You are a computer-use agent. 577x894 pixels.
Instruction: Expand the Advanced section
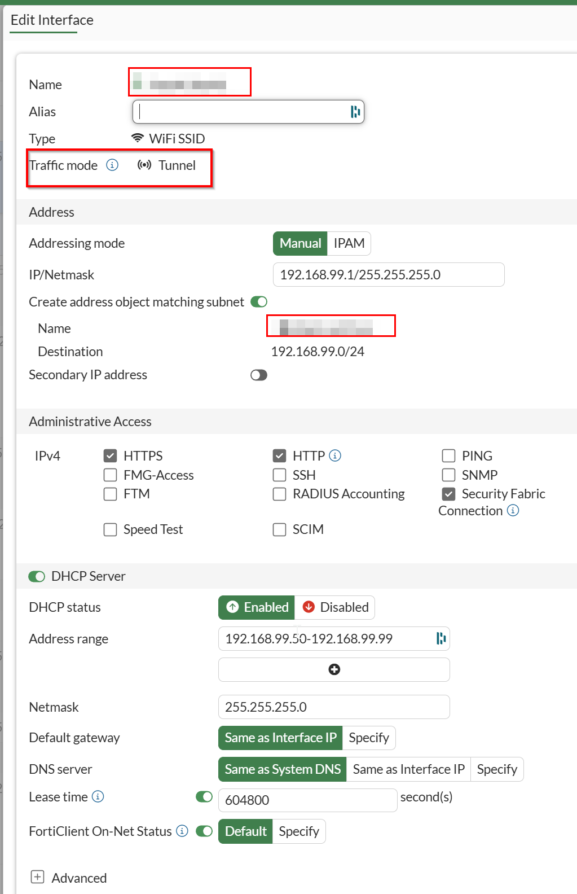tap(38, 877)
